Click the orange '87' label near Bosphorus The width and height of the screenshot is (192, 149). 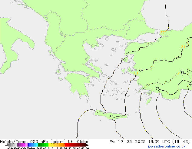click(162, 33)
